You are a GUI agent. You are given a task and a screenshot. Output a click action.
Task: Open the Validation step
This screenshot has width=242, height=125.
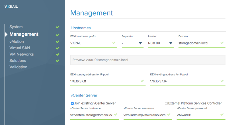19,67
